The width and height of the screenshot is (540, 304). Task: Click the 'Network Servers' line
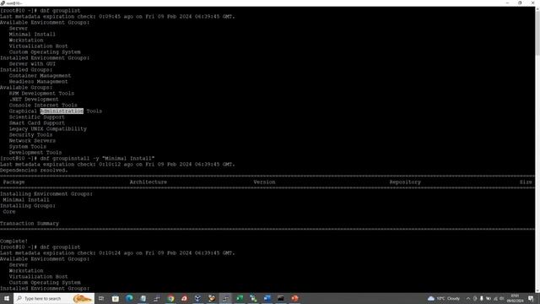[x=32, y=141]
